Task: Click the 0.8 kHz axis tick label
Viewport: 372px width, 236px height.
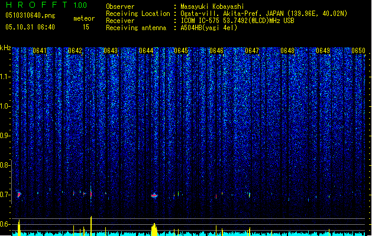Action: coord(5,165)
